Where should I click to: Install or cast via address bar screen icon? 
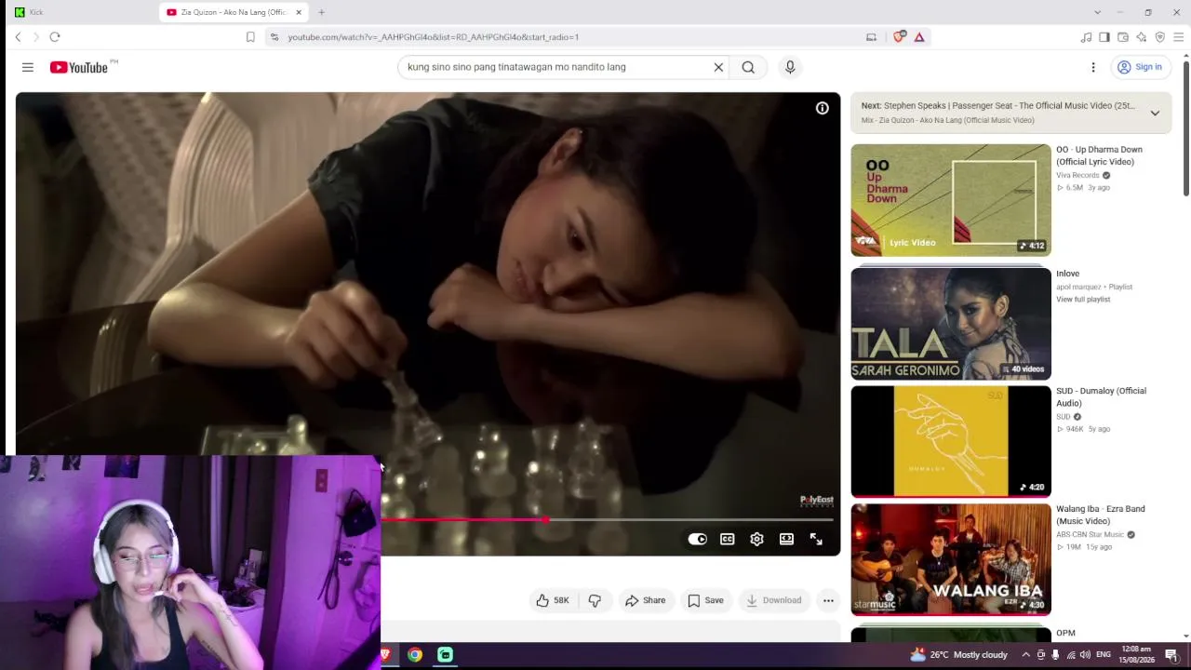[x=871, y=37]
